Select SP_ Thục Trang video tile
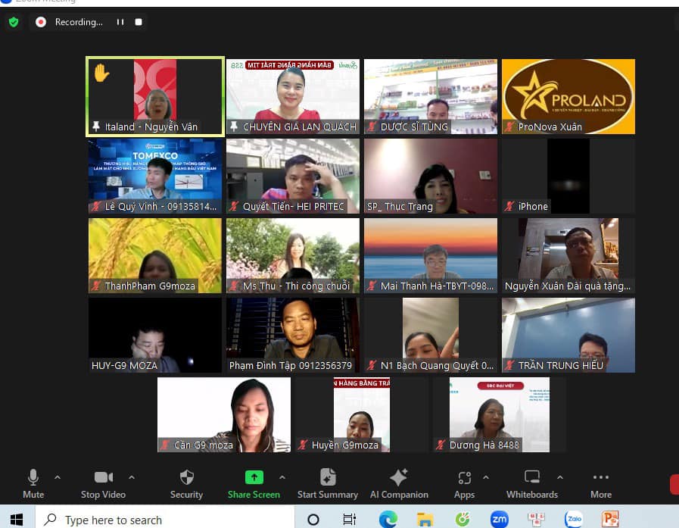Viewport: 679px width, 528px height. (x=431, y=176)
